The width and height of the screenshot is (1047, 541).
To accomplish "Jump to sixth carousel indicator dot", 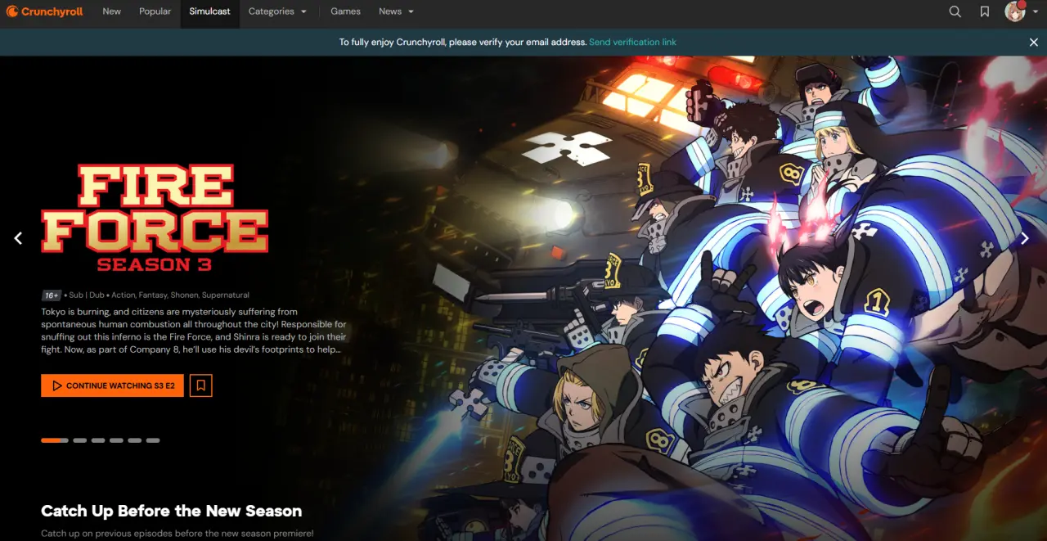I will [153, 440].
